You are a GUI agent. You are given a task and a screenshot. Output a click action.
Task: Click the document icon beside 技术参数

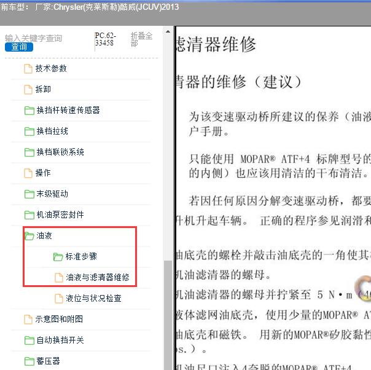point(28,69)
